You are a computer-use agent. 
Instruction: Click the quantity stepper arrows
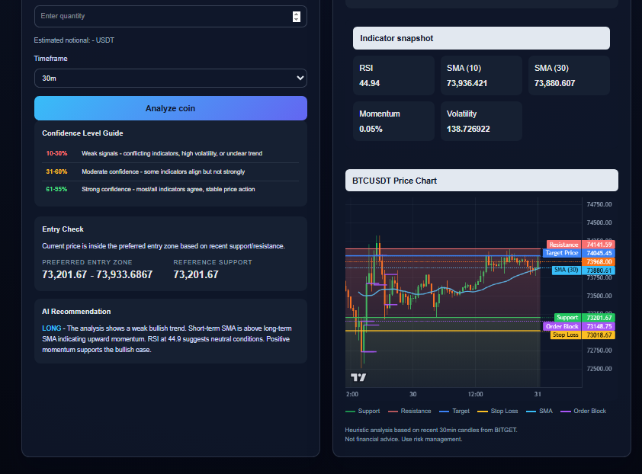pos(297,16)
